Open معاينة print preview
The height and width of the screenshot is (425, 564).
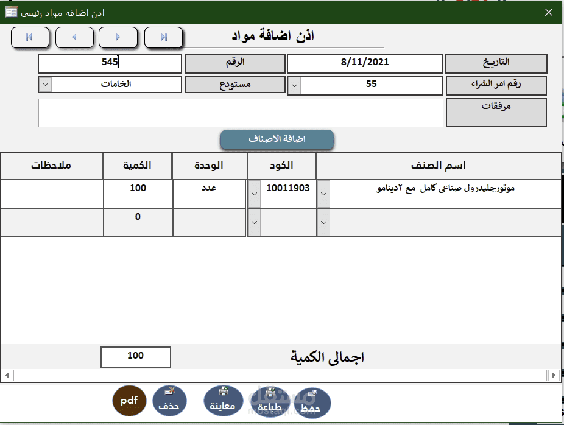(223, 401)
